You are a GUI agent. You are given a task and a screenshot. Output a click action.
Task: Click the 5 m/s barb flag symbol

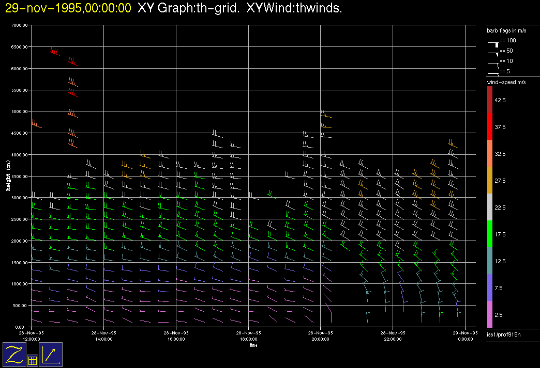493,74
